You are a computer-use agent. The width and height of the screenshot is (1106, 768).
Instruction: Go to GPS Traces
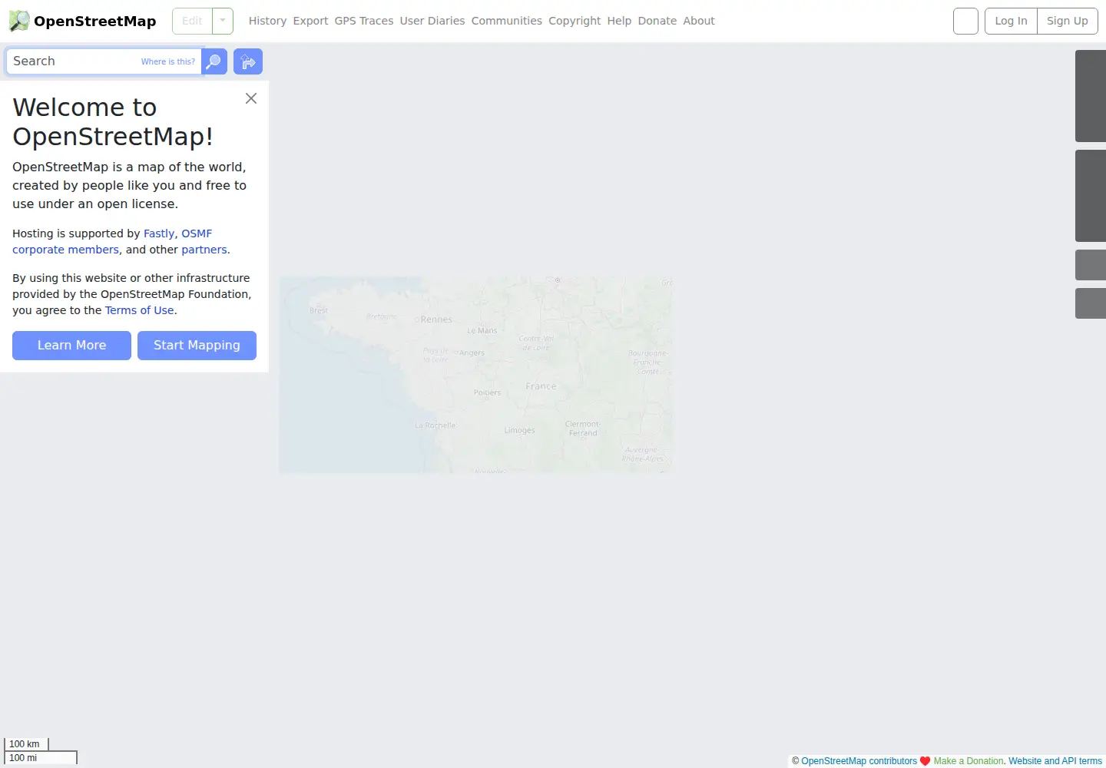[x=364, y=21]
